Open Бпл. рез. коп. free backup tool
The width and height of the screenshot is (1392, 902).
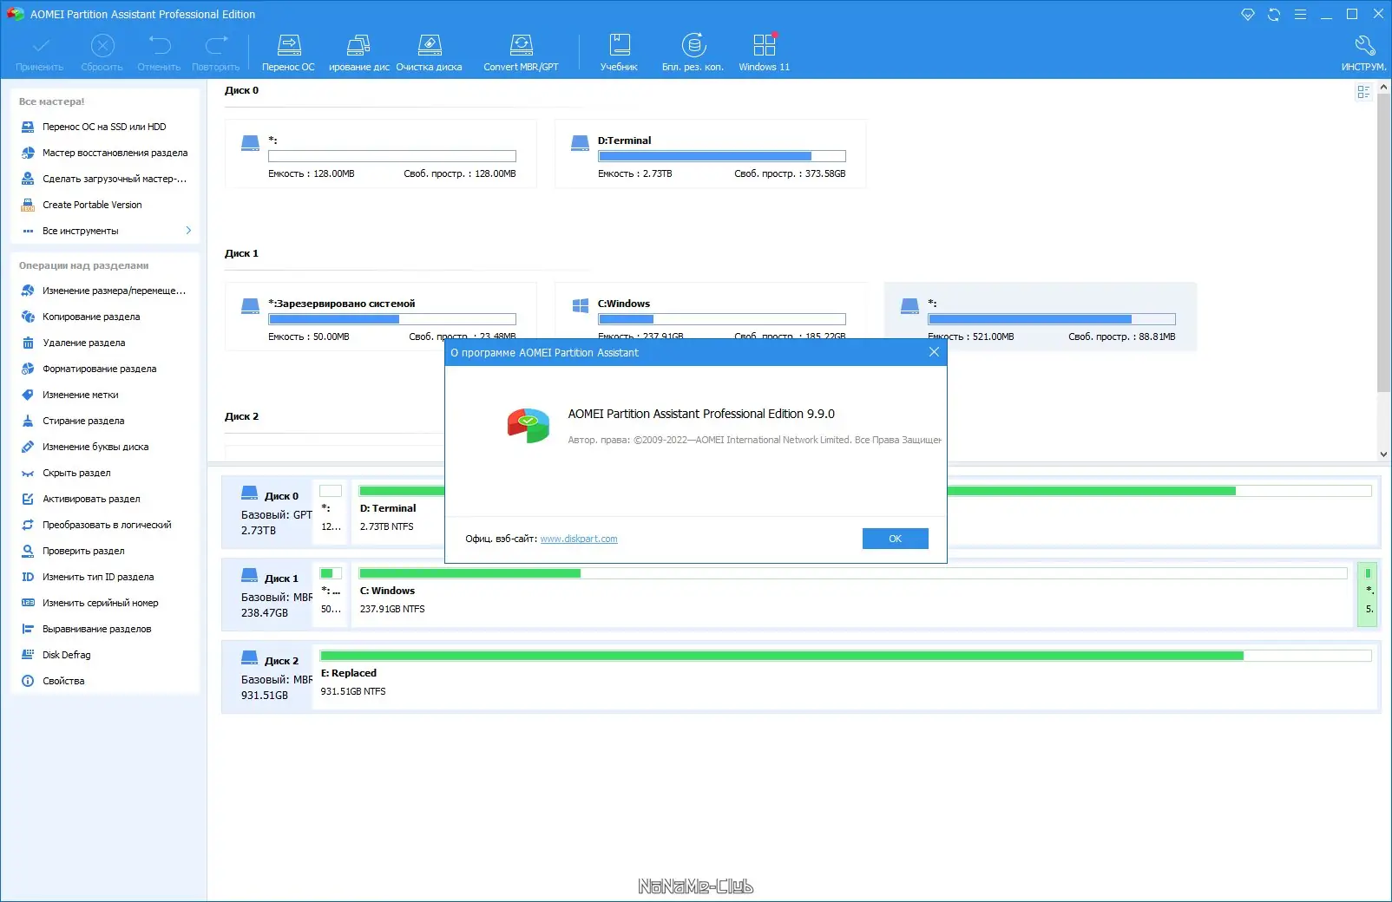pyautogui.click(x=693, y=52)
